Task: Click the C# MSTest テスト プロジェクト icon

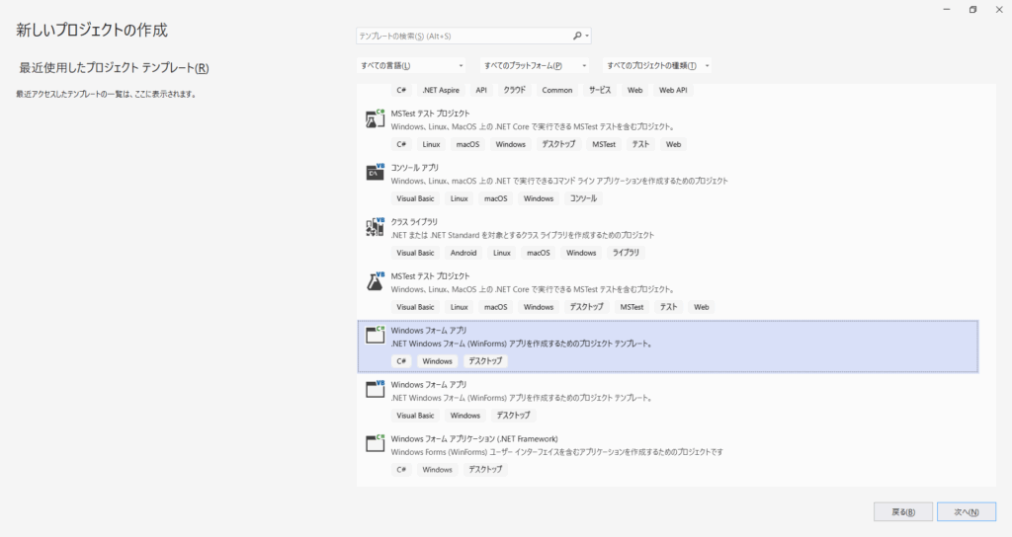Action: [x=375, y=119]
